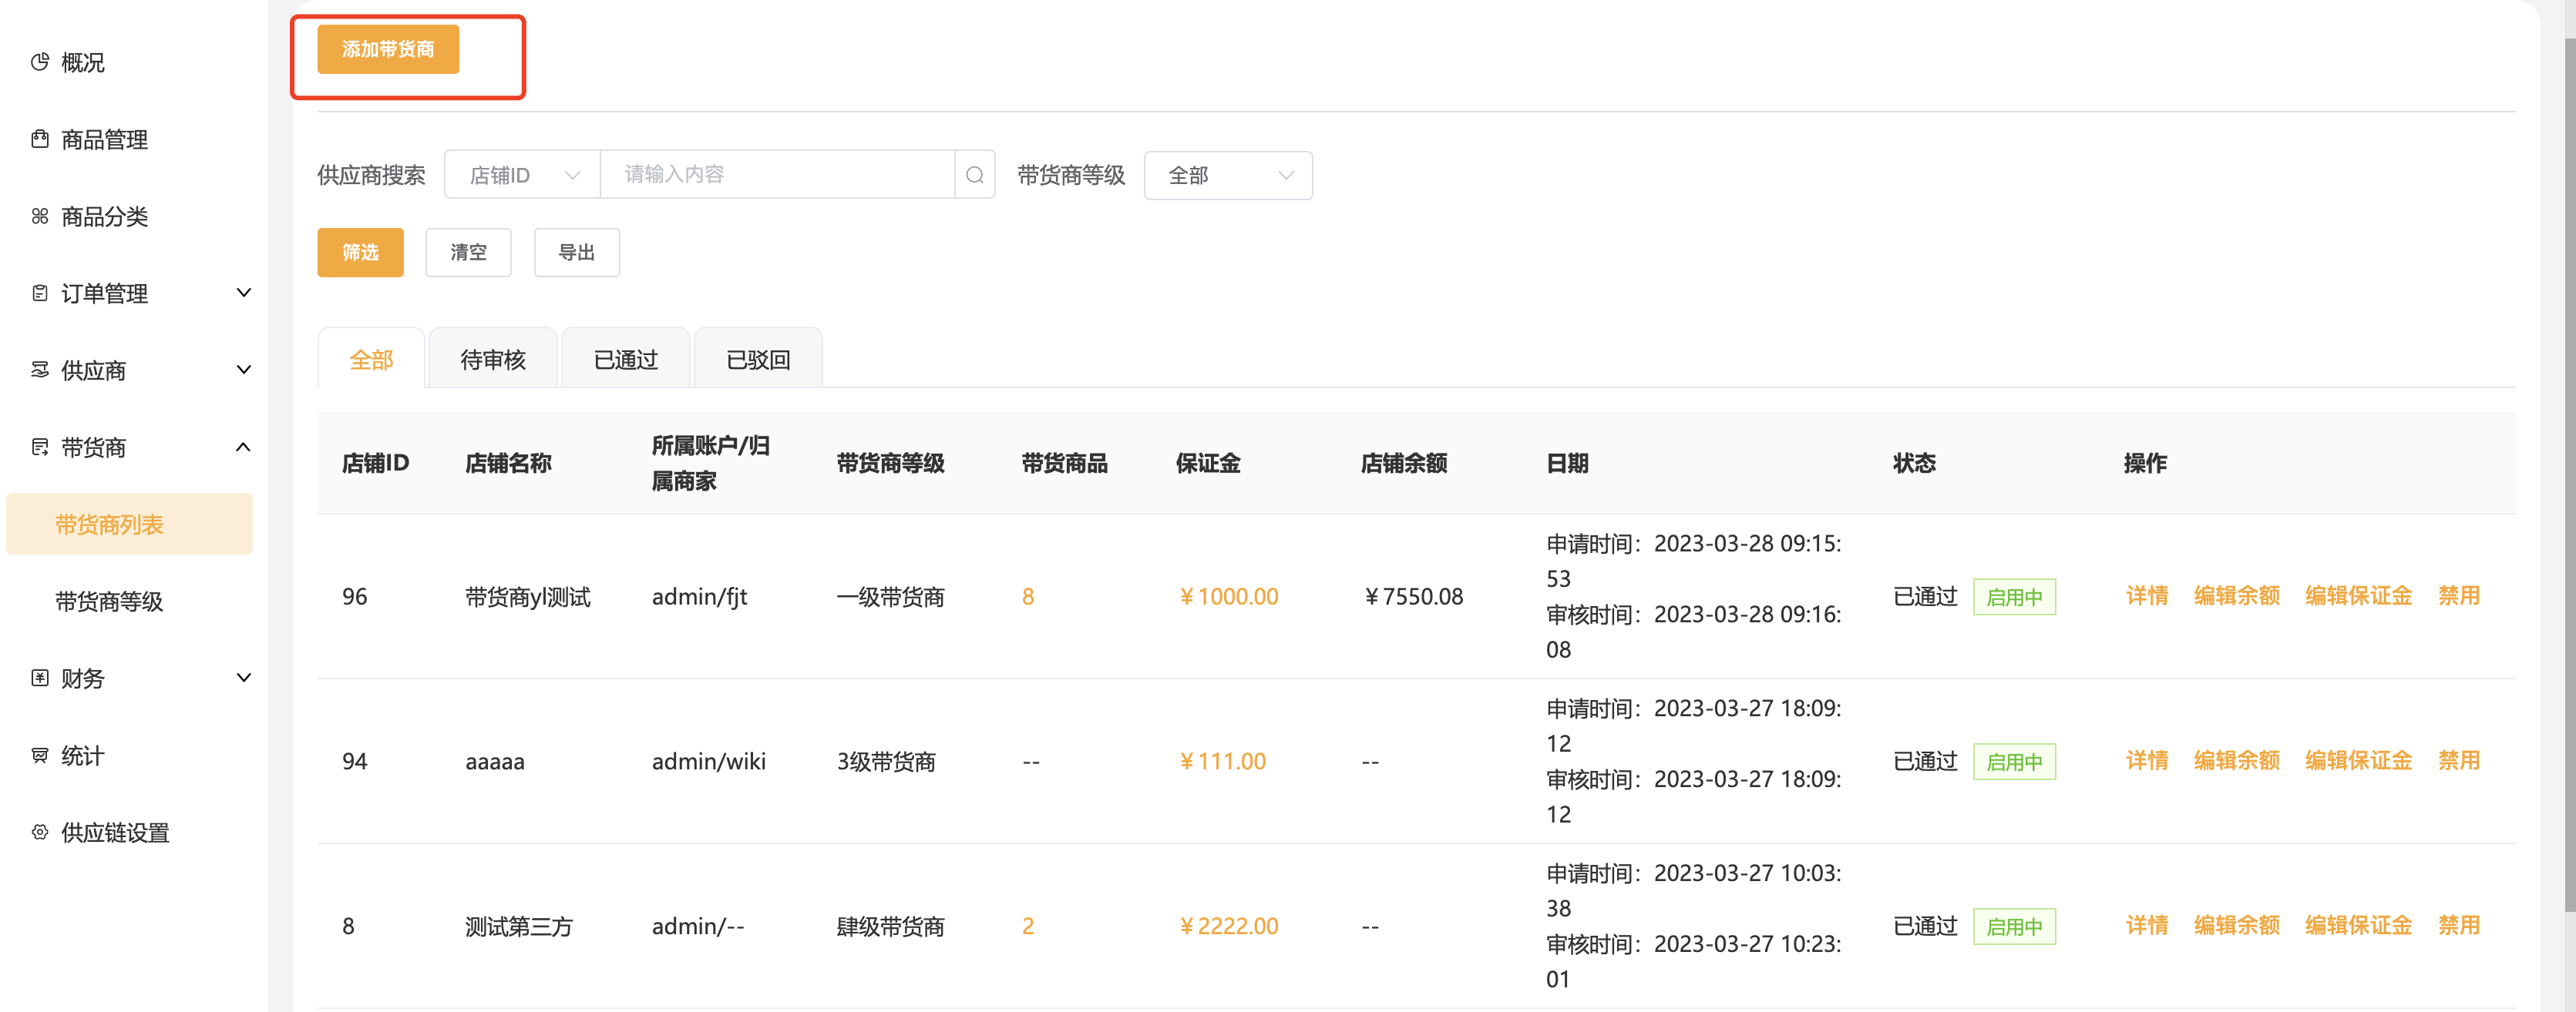Click the 筛选 filter button

click(360, 252)
